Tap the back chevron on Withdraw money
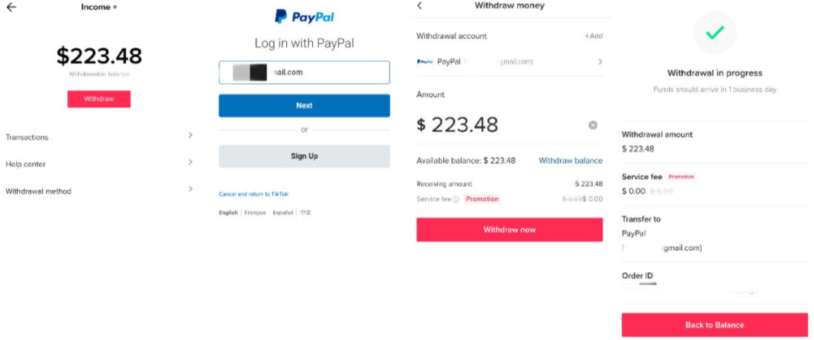 (420, 5)
